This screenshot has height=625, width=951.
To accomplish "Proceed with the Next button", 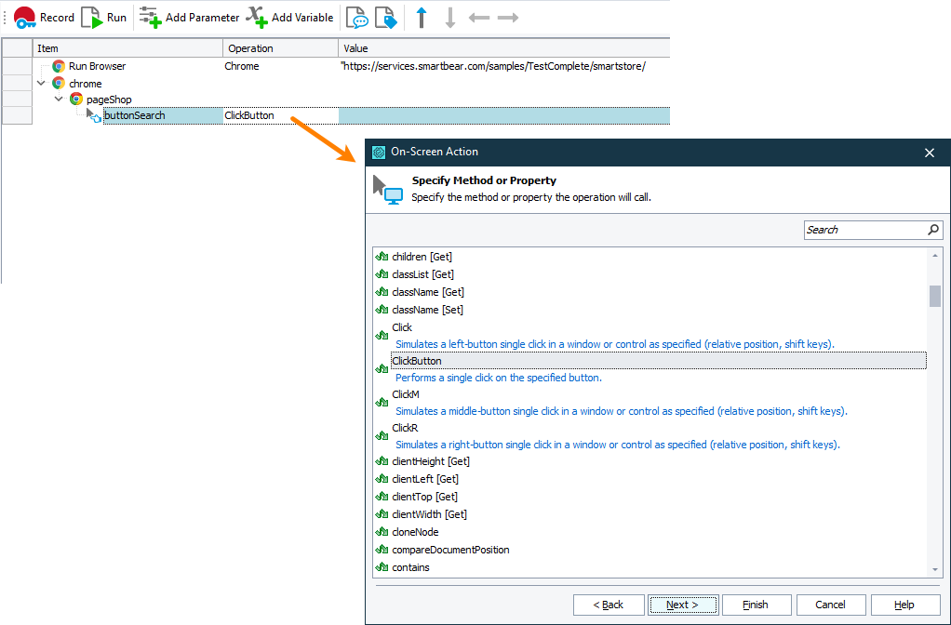I will point(683,605).
